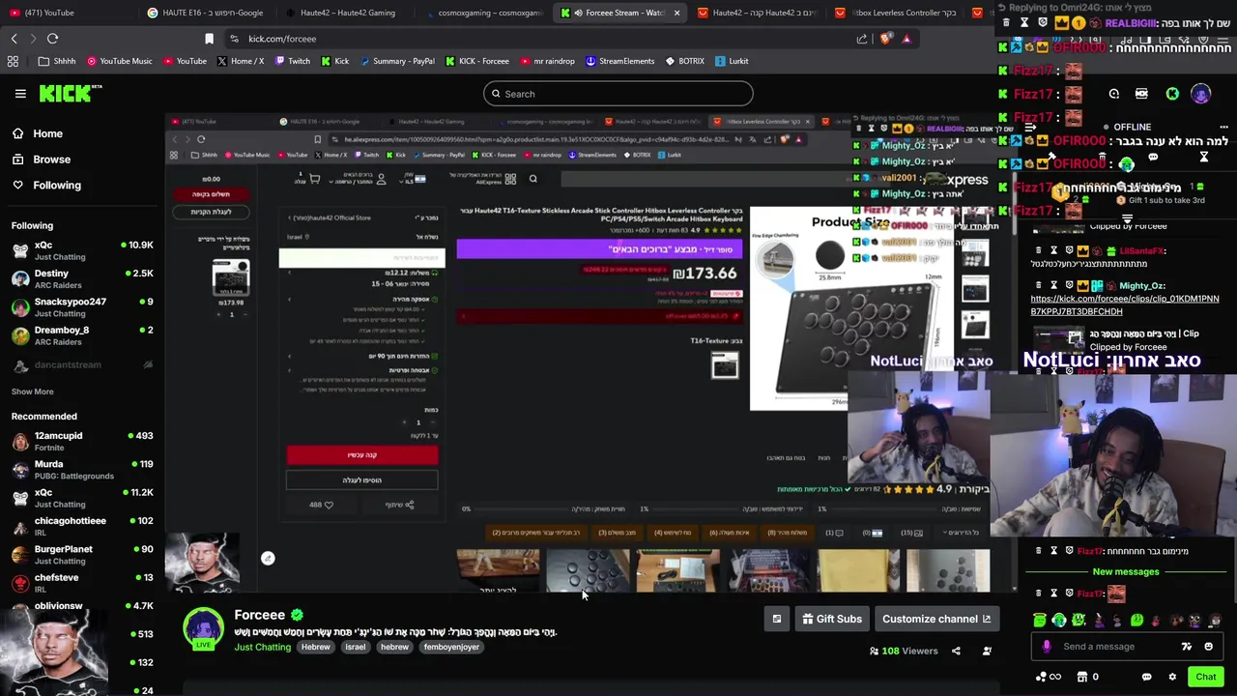Screen dimensions: 1237x696
Task: Open Murda recommended channel
Action: tap(82, 470)
